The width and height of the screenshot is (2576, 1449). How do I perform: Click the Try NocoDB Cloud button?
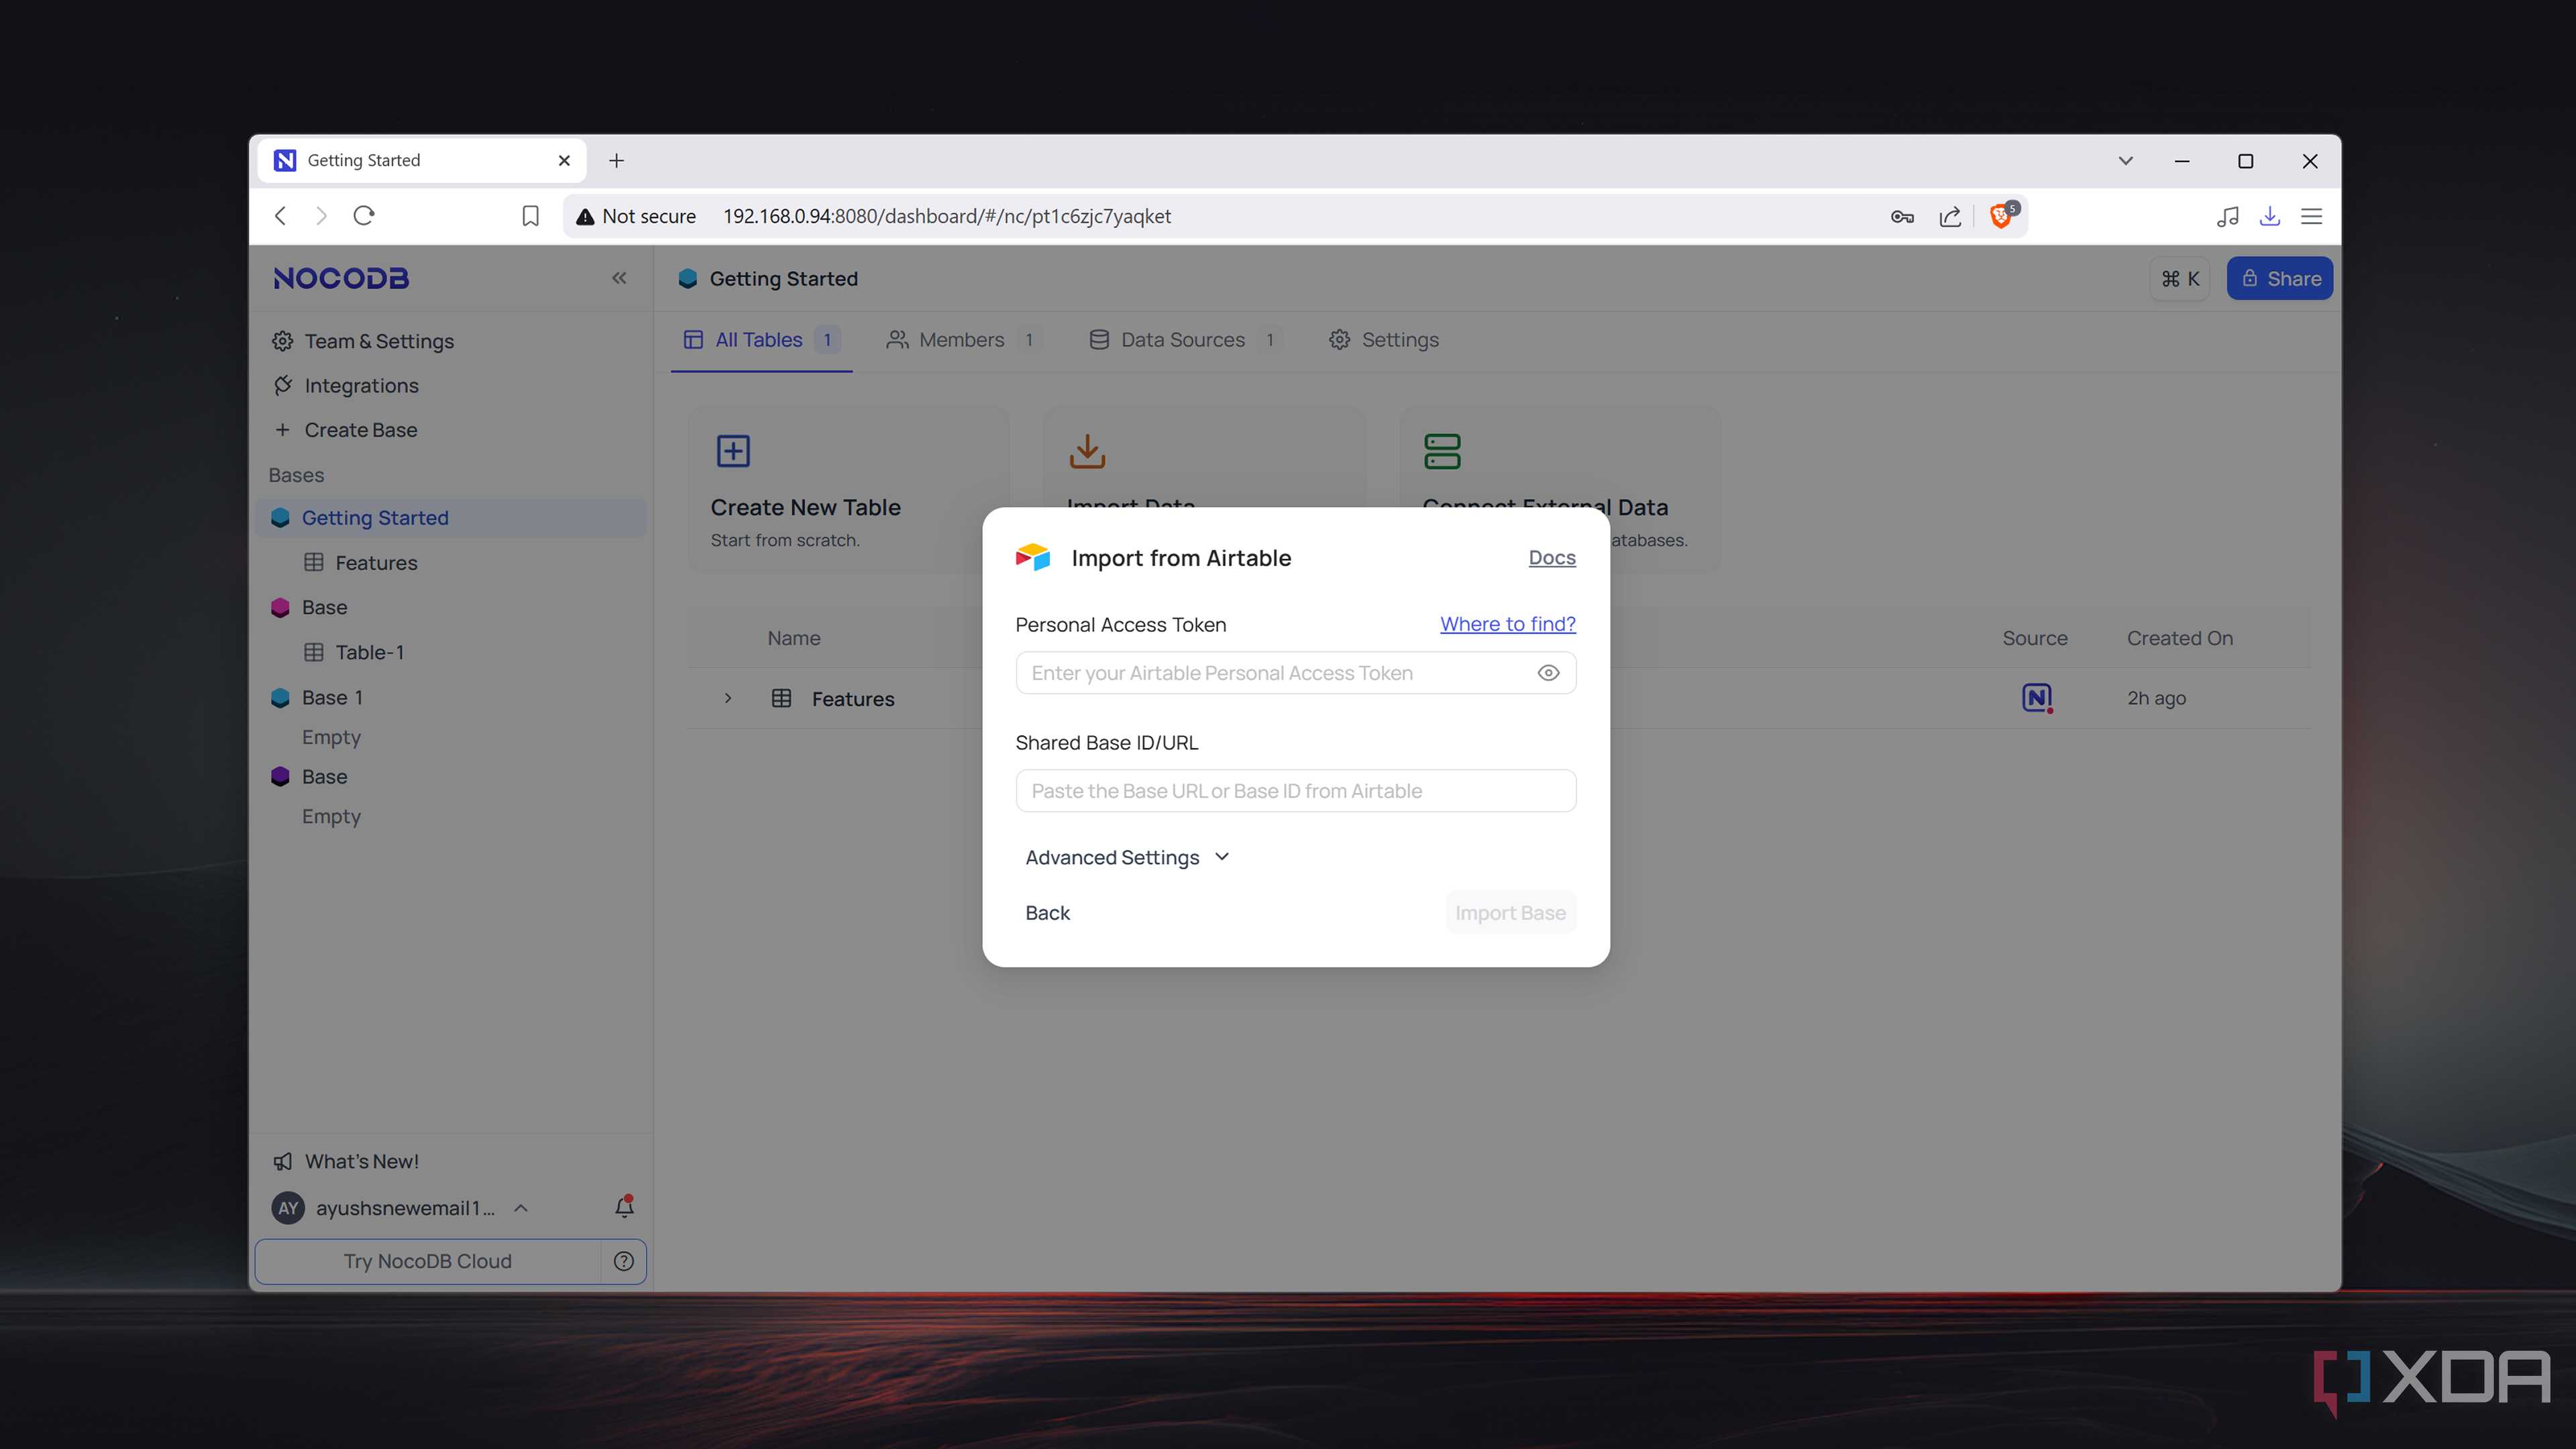click(x=427, y=1261)
